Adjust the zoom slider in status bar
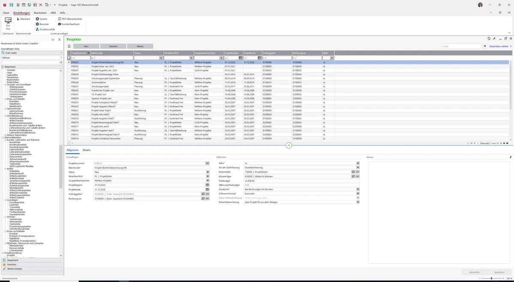 tap(491, 279)
